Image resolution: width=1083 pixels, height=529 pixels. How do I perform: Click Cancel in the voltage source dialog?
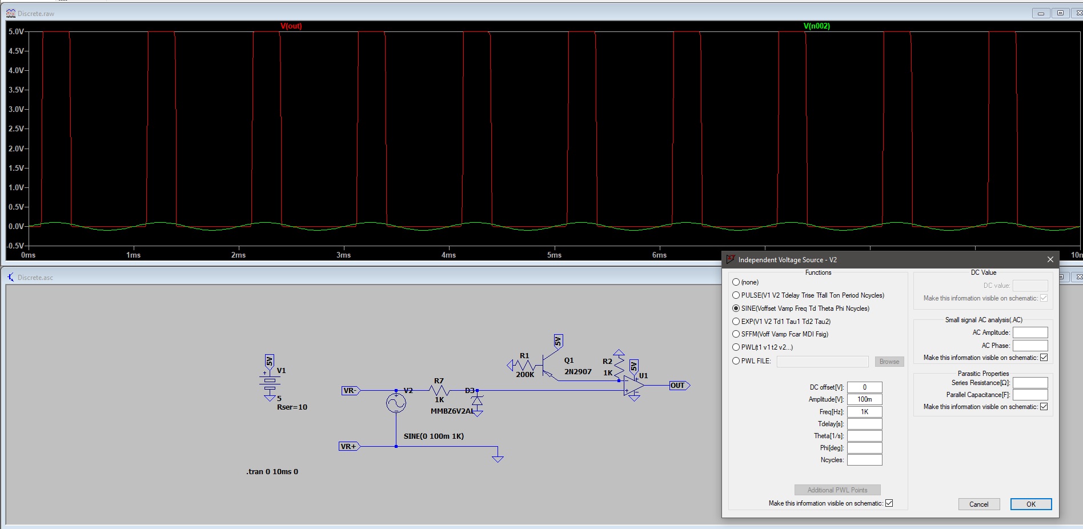pyautogui.click(x=978, y=504)
